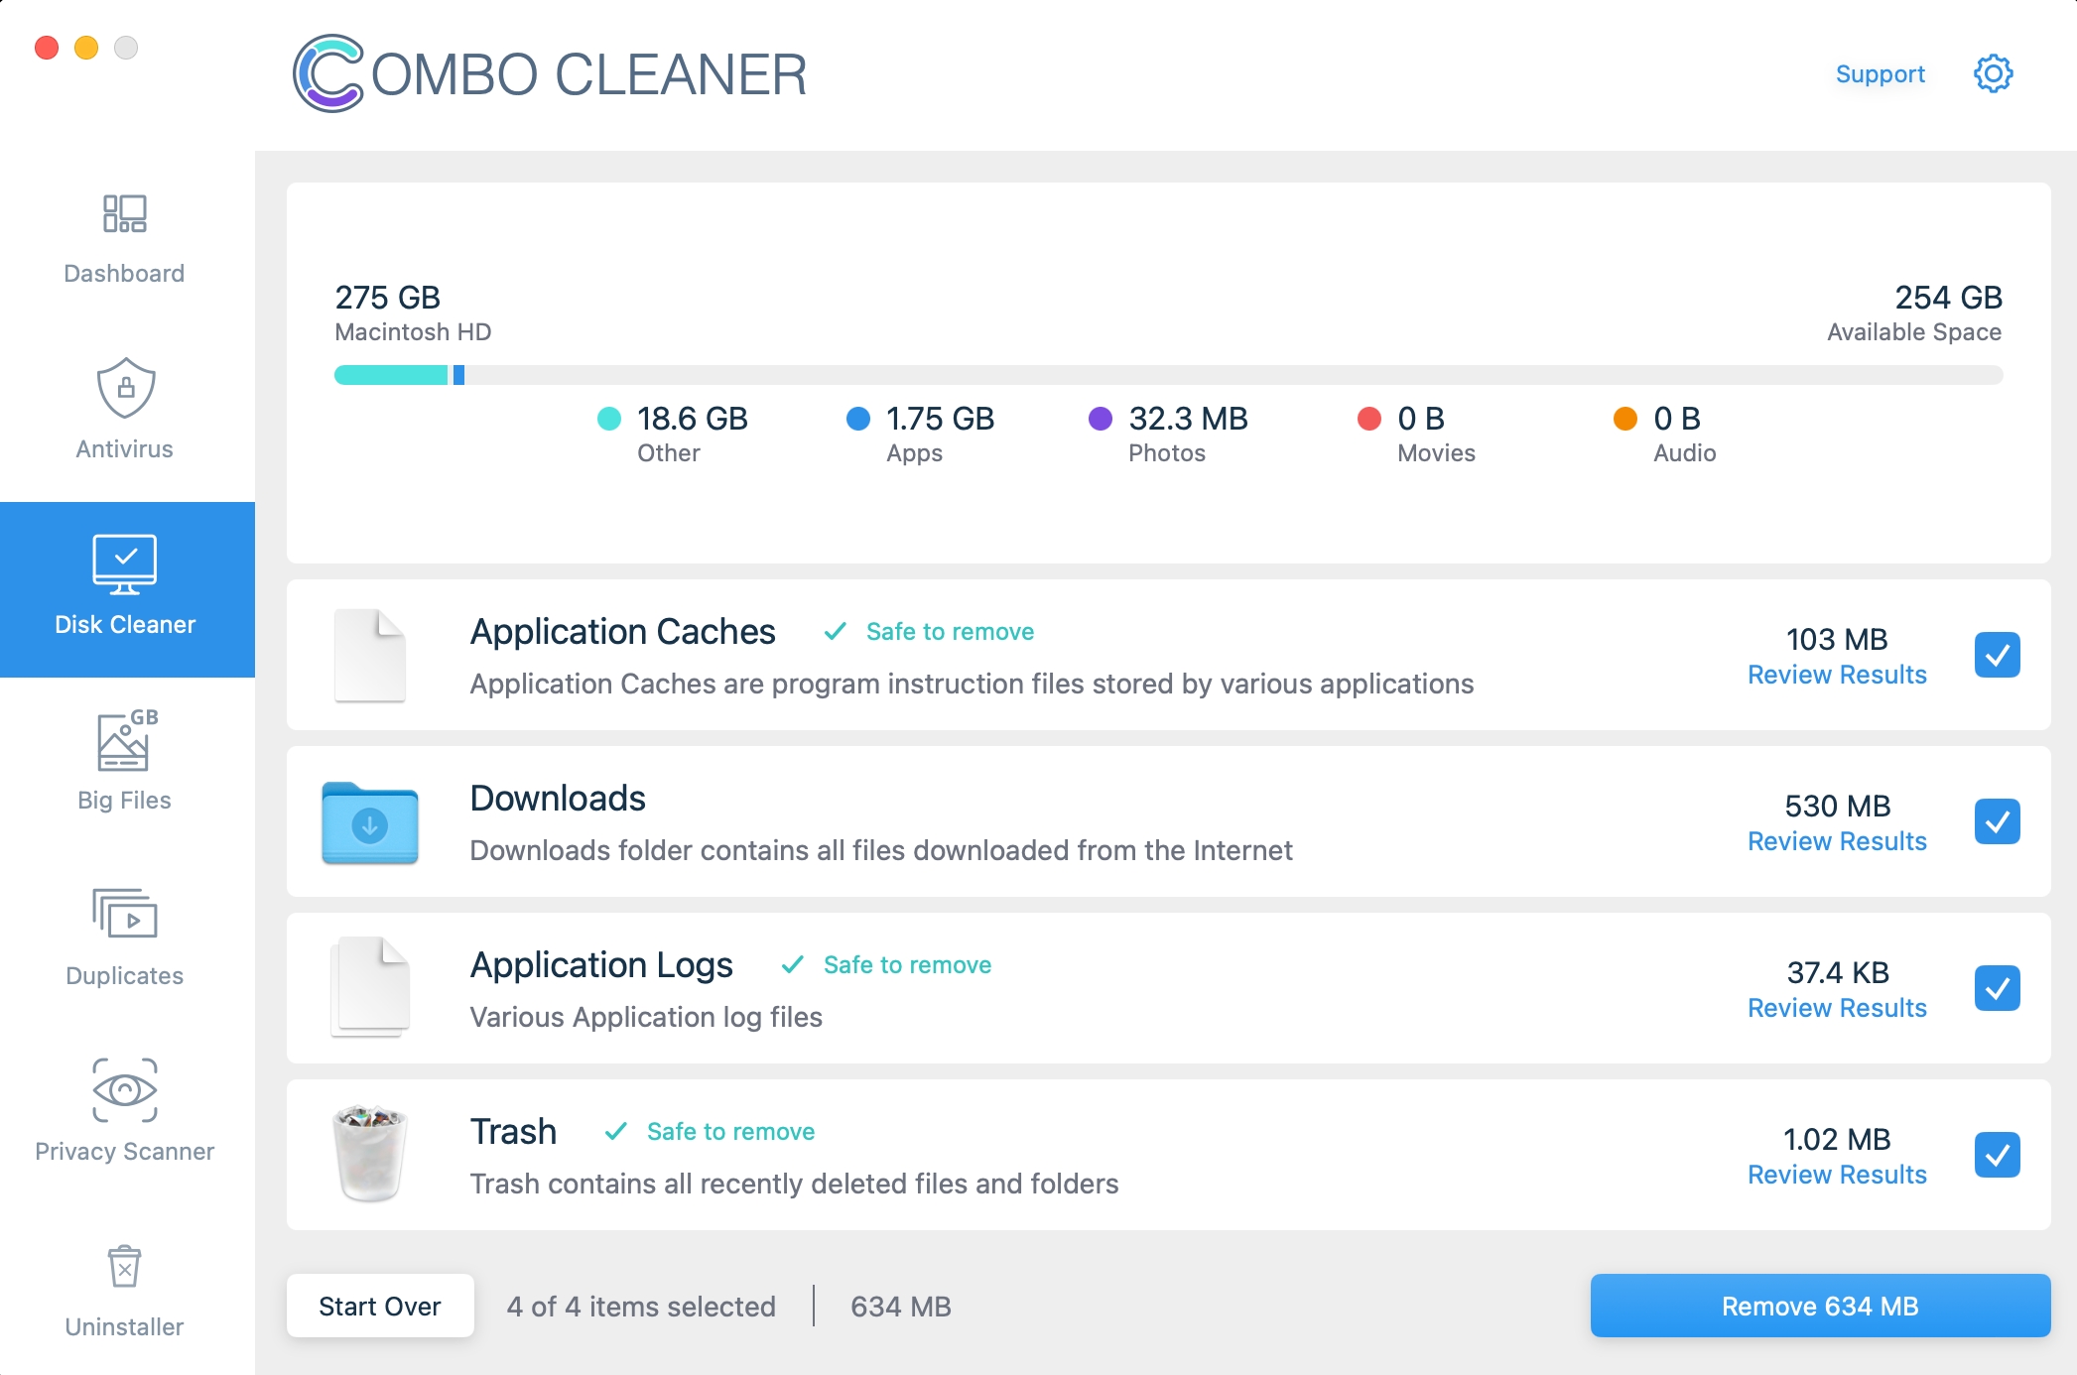The height and width of the screenshot is (1375, 2077).
Task: Click the 275 GB Macintosh HD label
Action: (x=413, y=312)
